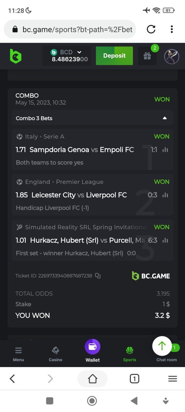Go to the browser home page
The image size is (185, 412).
tap(92, 379)
